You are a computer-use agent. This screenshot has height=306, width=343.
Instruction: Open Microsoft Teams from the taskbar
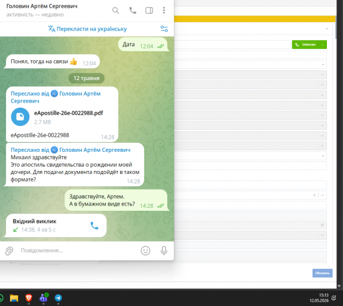pos(44,298)
